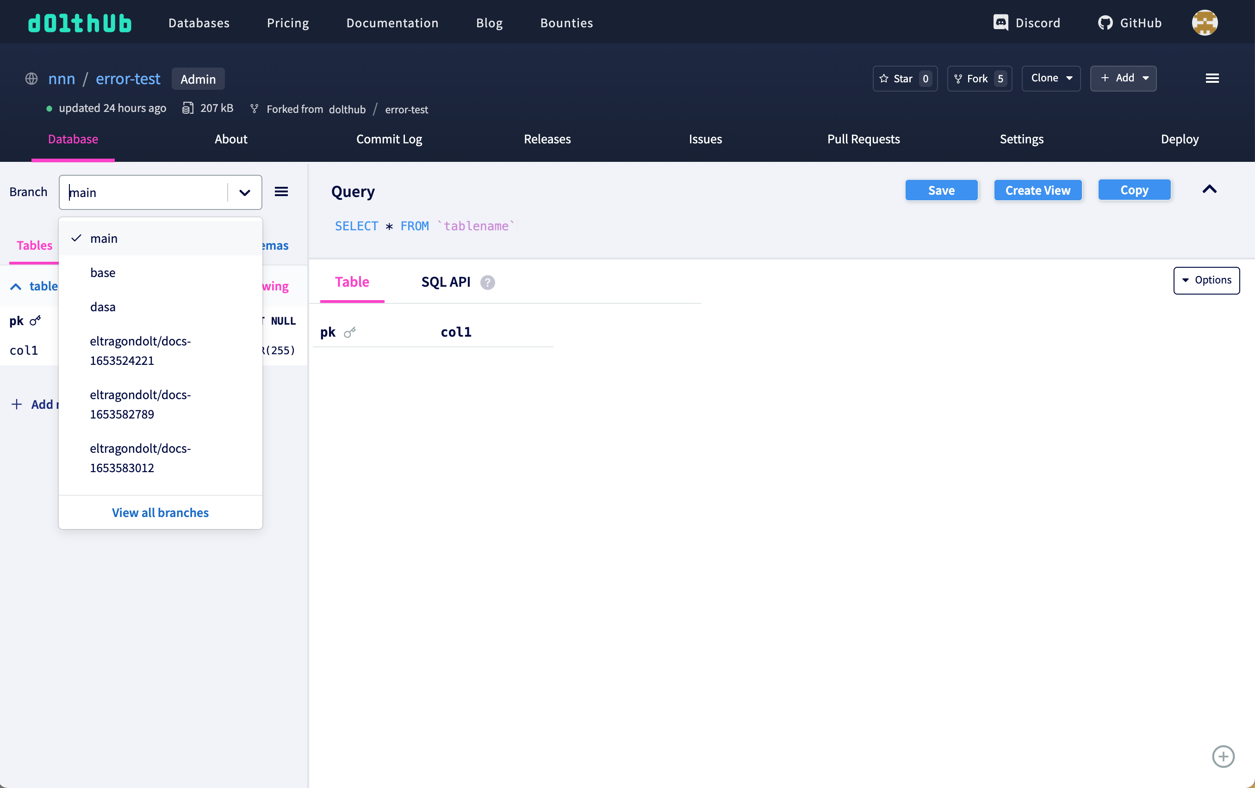Switch to the SQL API tab
This screenshot has width=1255, height=788.
(x=446, y=282)
